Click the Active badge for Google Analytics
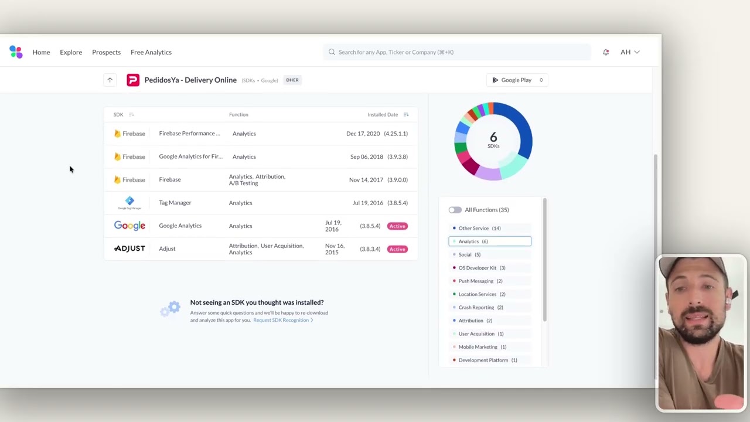Screen dimensions: 750x422 click(x=397, y=226)
